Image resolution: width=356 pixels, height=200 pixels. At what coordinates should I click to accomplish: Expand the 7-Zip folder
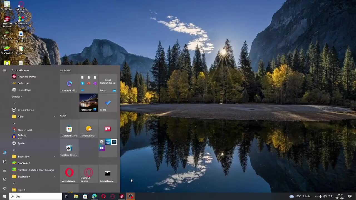(54, 117)
